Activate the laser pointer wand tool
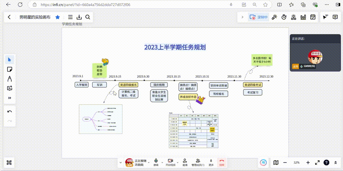Screen dimensions: 343x171 point(274,17)
